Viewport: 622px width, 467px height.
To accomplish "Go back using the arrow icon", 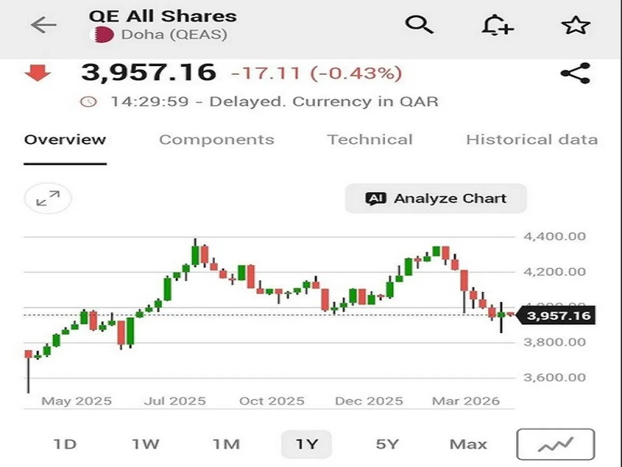I will 44,25.
